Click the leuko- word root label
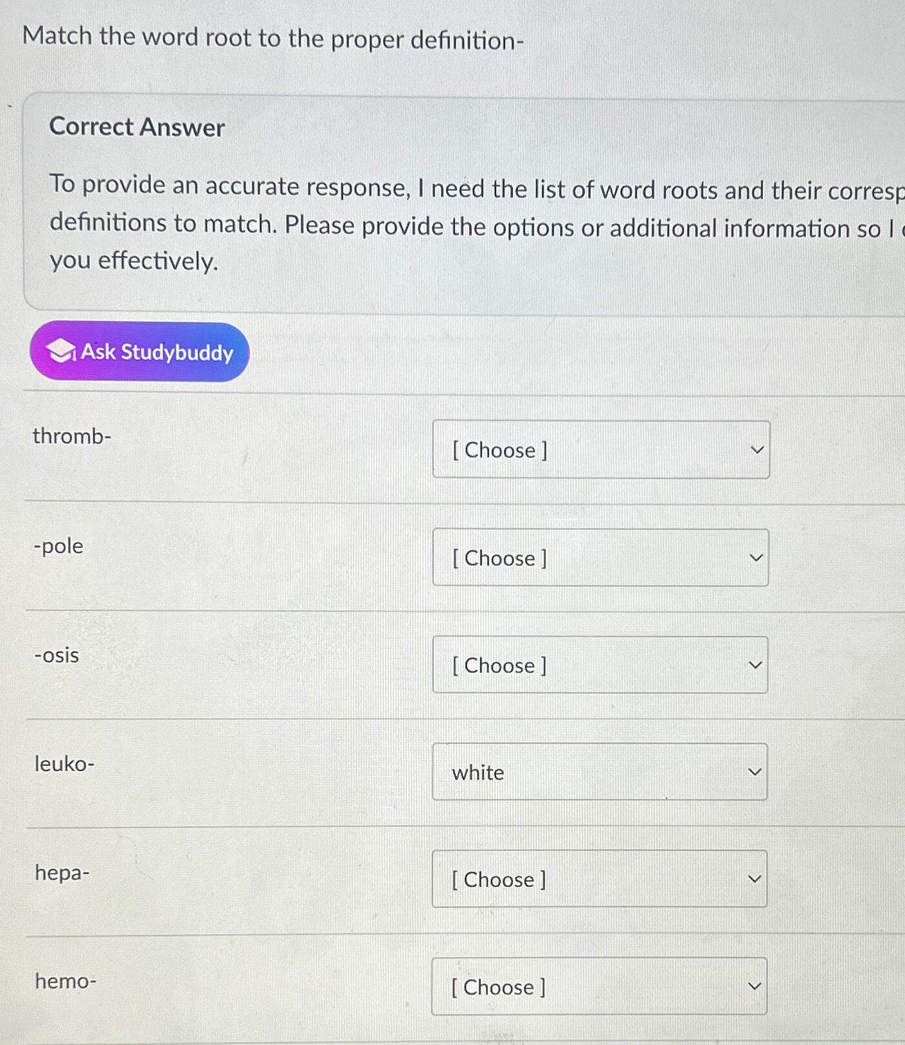 coord(64,765)
